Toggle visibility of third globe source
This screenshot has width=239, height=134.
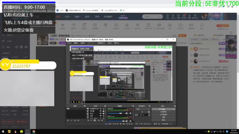coord(100,113)
